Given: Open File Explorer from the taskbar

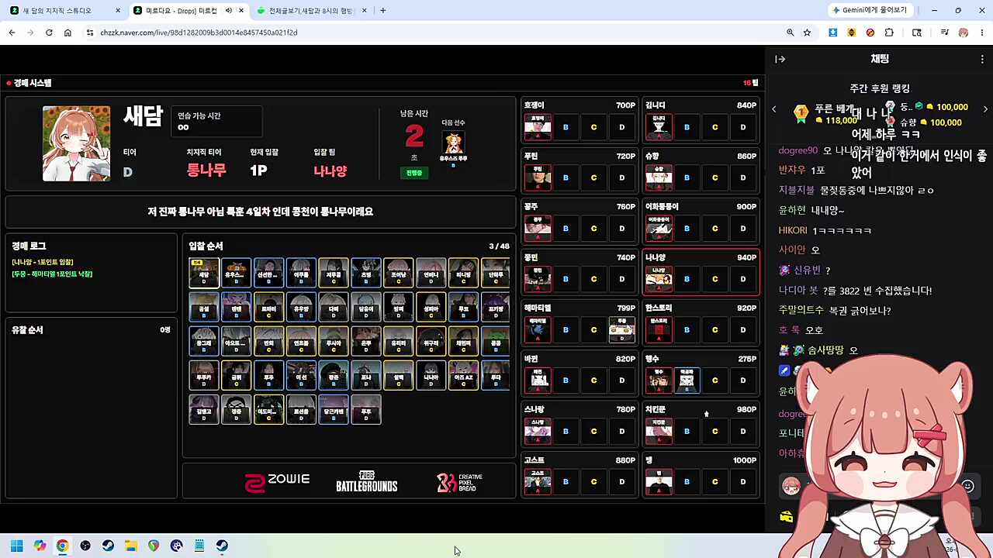Looking at the screenshot, I should 131,546.
